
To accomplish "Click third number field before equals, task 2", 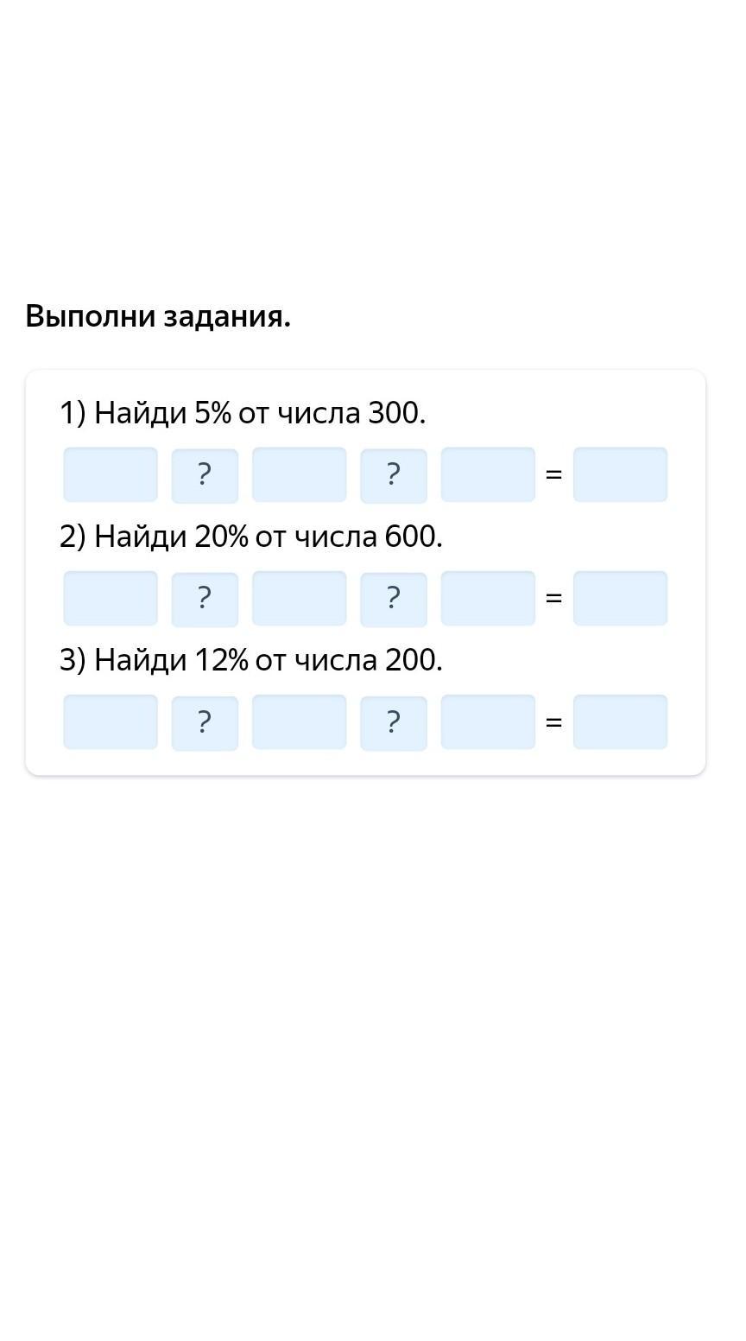I will [488, 598].
